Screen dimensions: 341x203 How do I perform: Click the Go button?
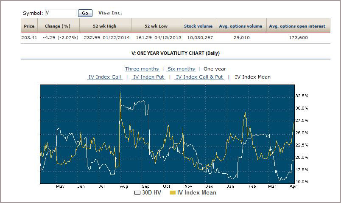coord(85,13)
